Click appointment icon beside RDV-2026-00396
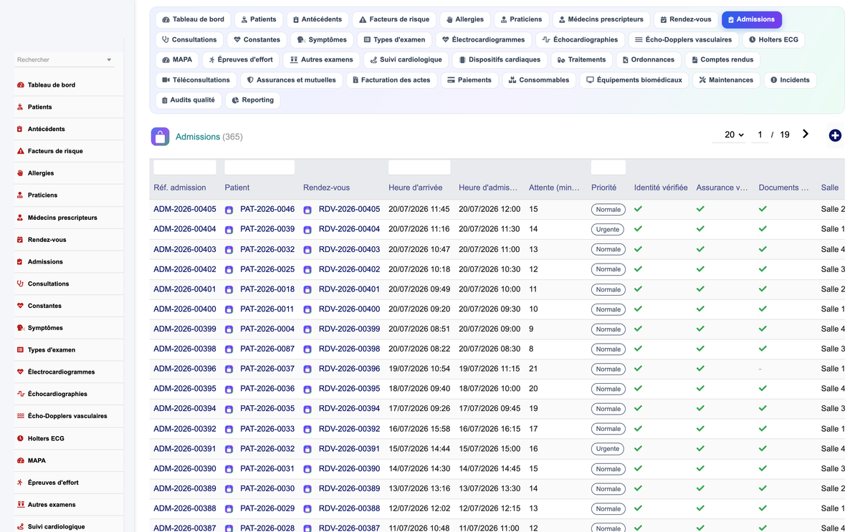The image size is (860, 532). pyautogui.click(x=307, y=369)
